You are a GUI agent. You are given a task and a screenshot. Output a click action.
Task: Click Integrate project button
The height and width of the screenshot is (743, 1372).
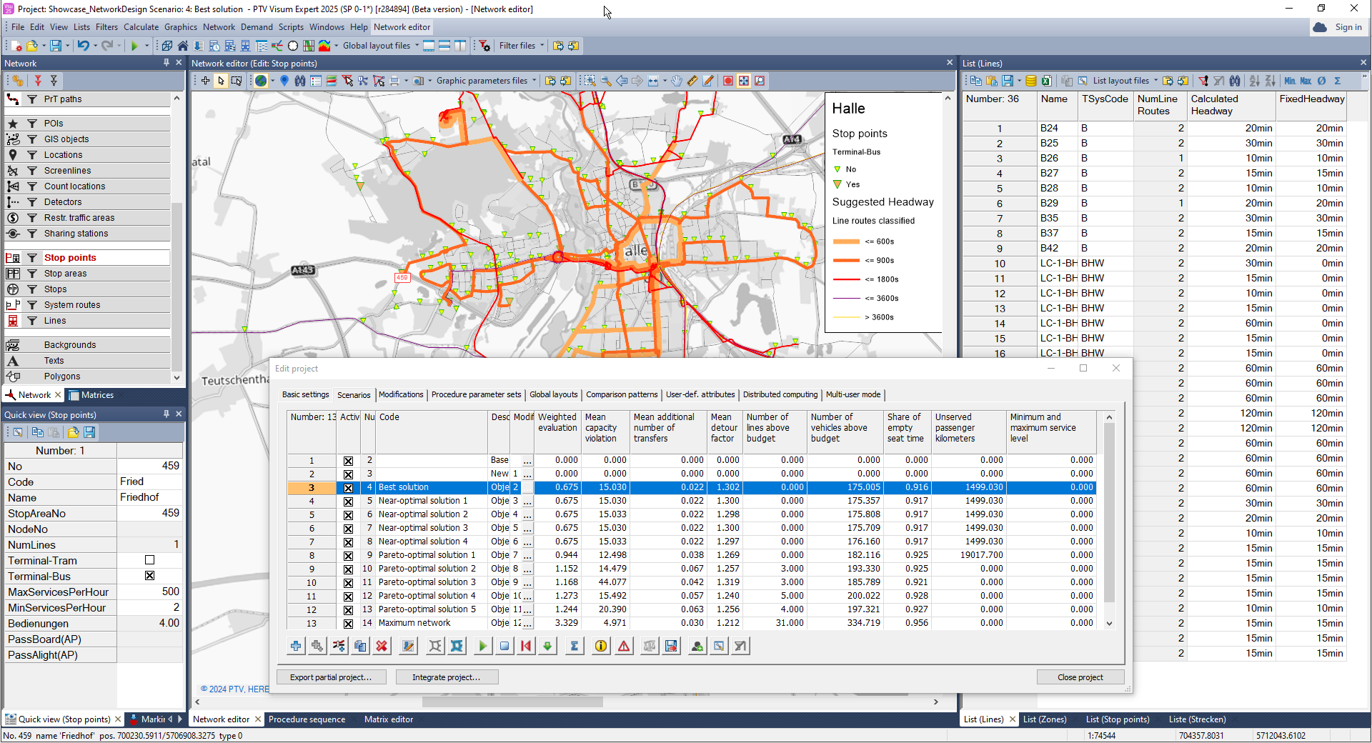(x=446, y=677)
